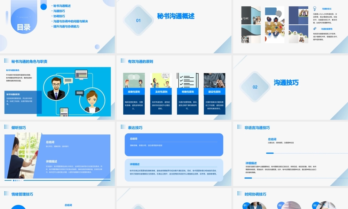Image resolution: width=348 pixels, height=209 pixels.
Task: Select the 倾听技巧 slide title
Action: (x=19, y=128)
